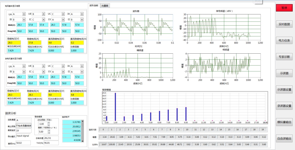Open the 电力仪表 power meter page
This screenshot has width=295, height=150.
(x=284, y=40)
